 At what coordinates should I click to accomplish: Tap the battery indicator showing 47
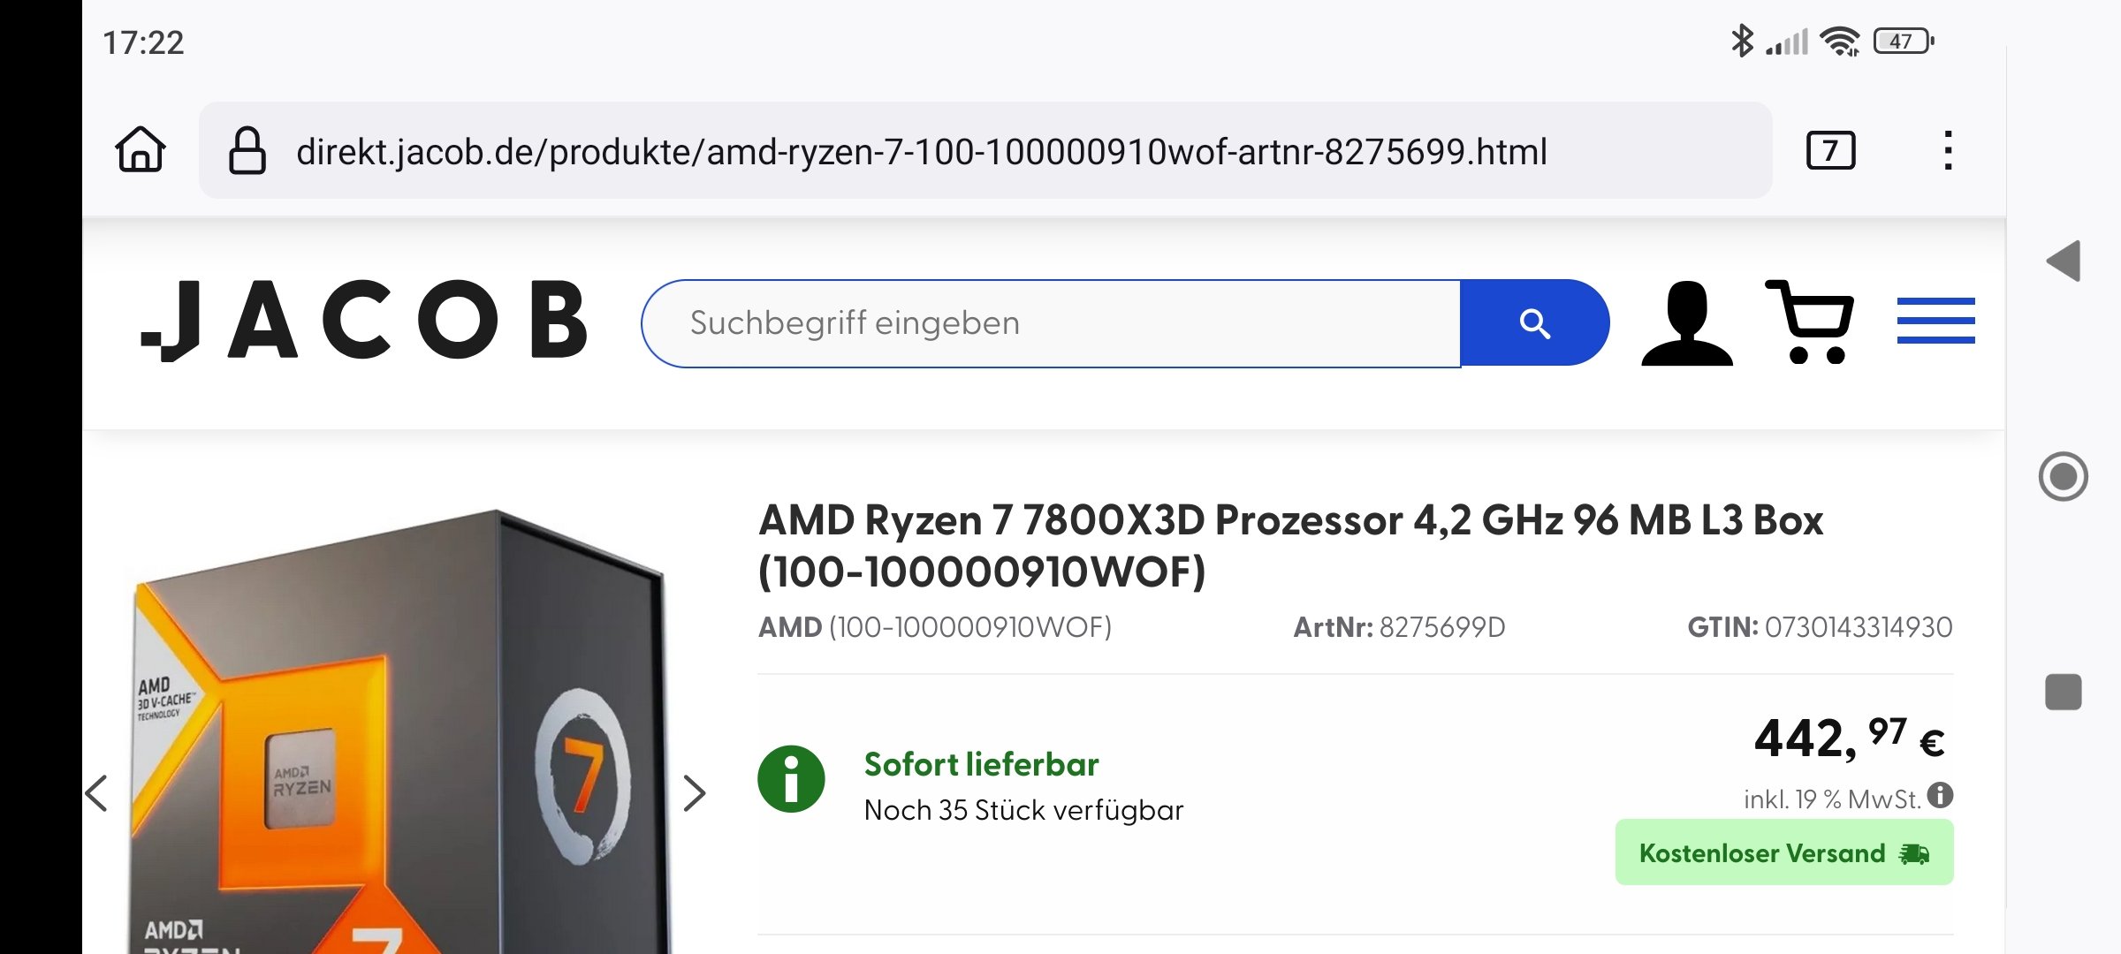[1900, 40]
